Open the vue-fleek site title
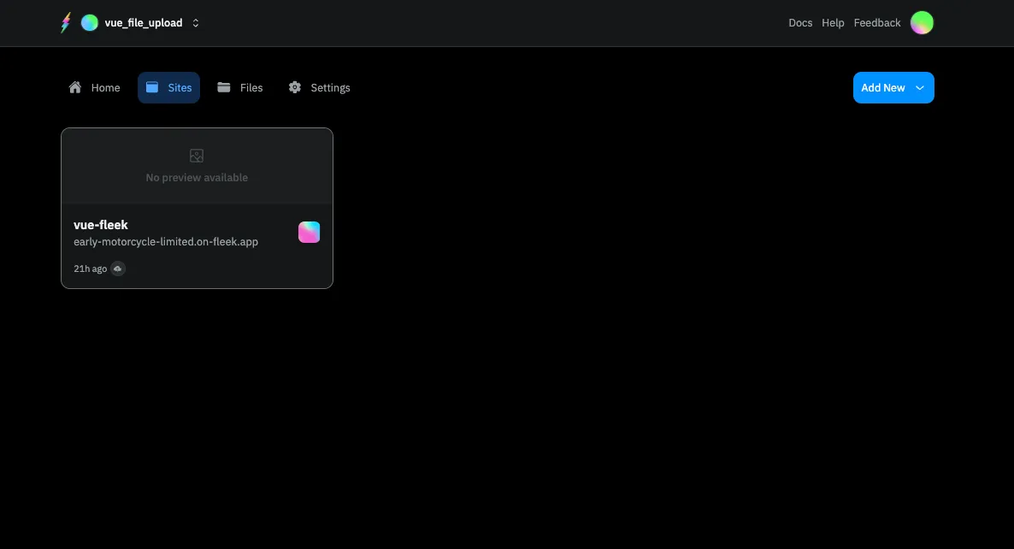Viewport: 1014px width, 549px height. point(101,225)
